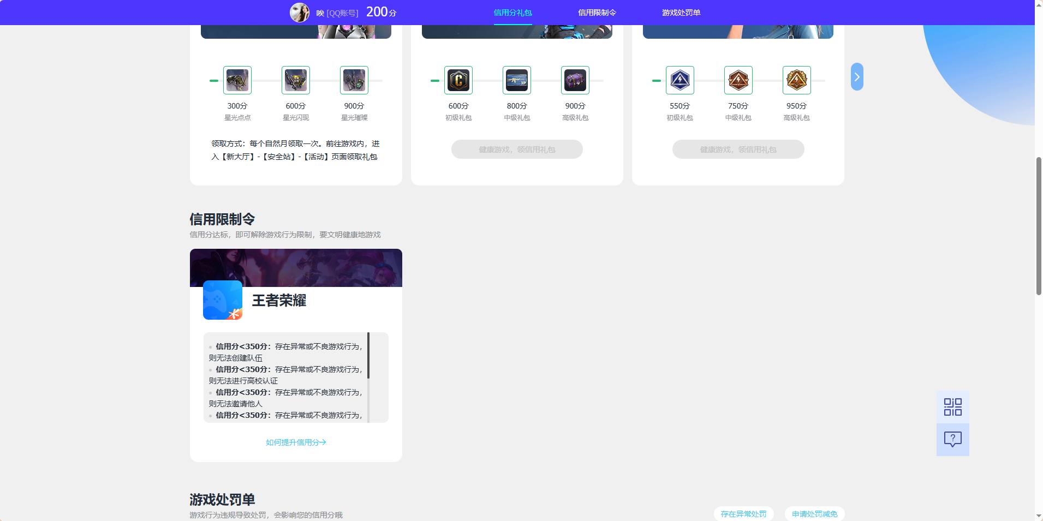
Task: Click the 王者荣耀 card title
Action: (x=279, y=301)
